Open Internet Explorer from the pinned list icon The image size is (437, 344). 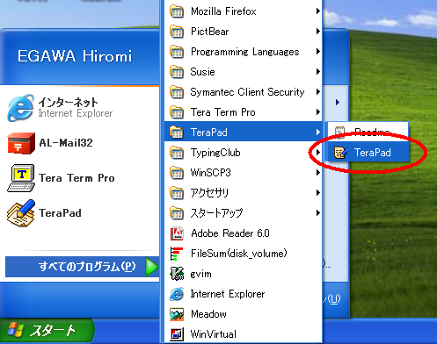[x=20, y=108]
